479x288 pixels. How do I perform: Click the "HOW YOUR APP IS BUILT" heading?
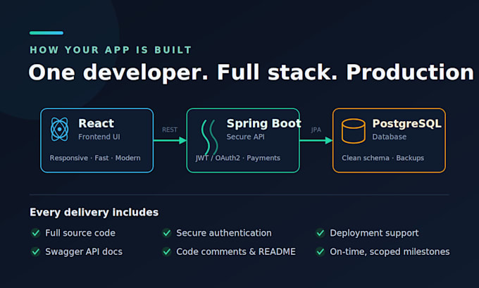coord(111,50)
